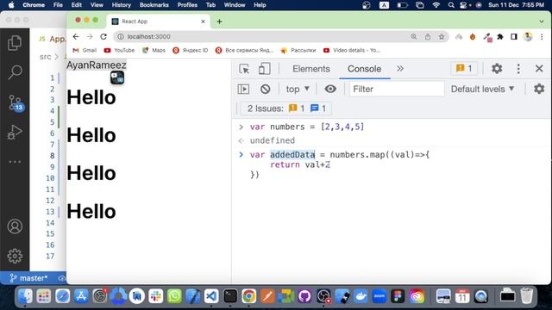Open History menu
552x310 pixels.
coord(121,5)
